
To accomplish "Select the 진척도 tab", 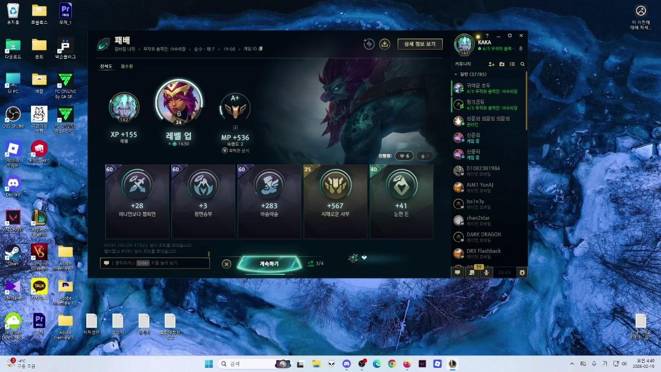I will pos(105,67).
